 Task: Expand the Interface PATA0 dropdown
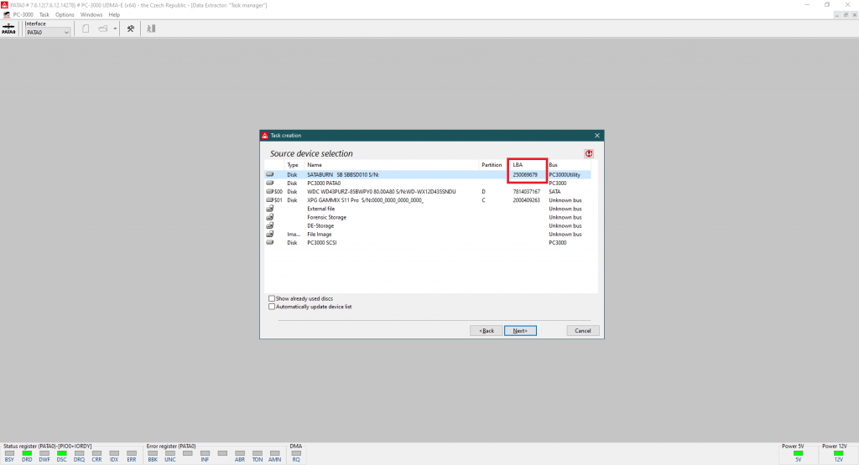(x=66, y=33)
